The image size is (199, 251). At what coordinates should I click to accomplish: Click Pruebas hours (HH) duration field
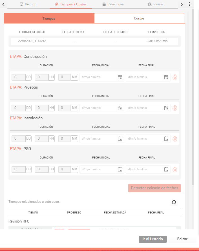click(x=42, y=108)
